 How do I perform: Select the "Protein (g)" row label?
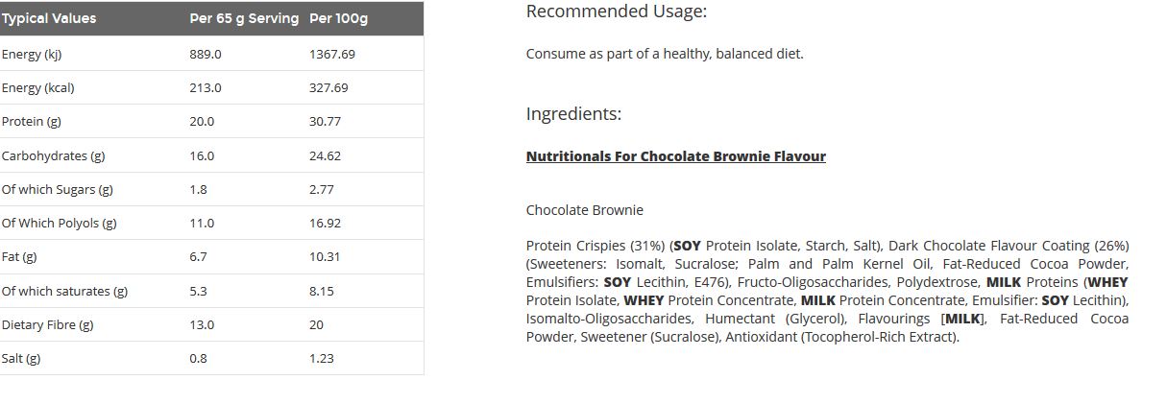pos(32,121)
